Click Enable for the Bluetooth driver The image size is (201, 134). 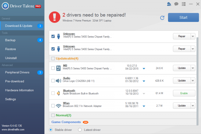pyautogui.click(x=184, y=93)
